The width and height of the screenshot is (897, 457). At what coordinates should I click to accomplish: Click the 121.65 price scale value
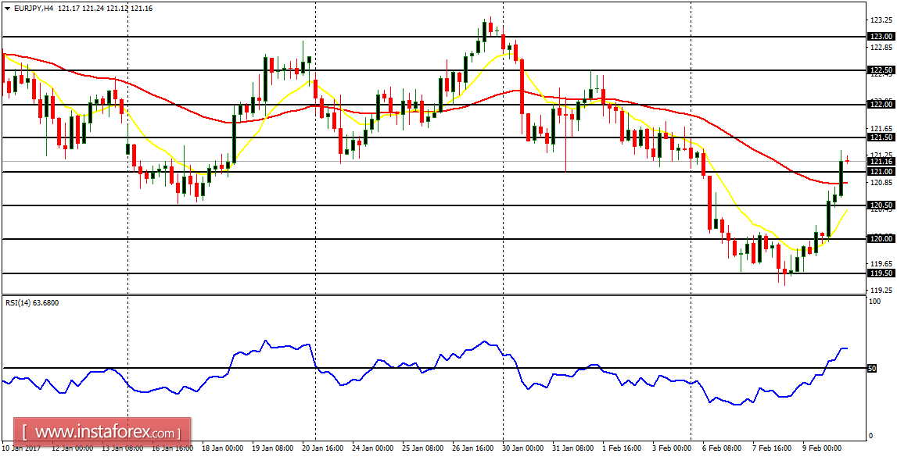880,128
